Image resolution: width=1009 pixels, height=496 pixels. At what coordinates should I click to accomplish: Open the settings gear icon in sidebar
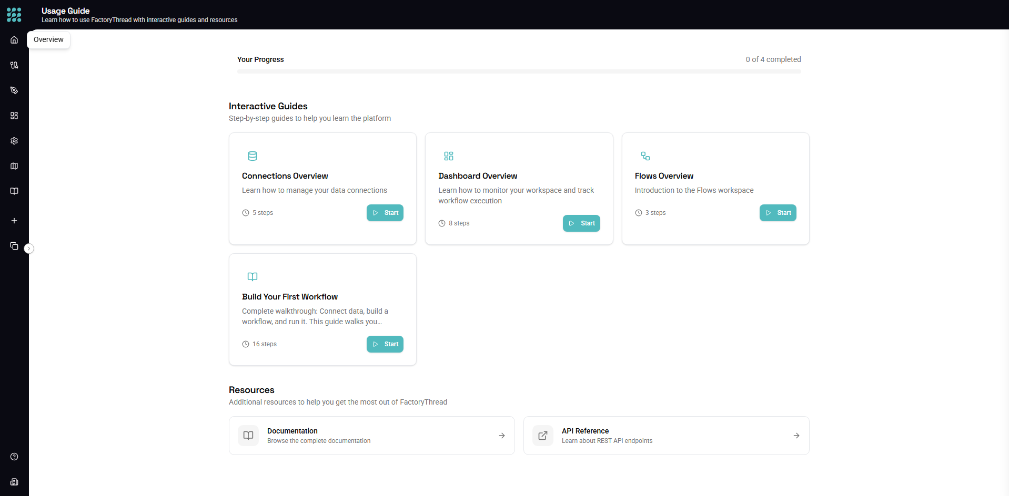[14, 141]
